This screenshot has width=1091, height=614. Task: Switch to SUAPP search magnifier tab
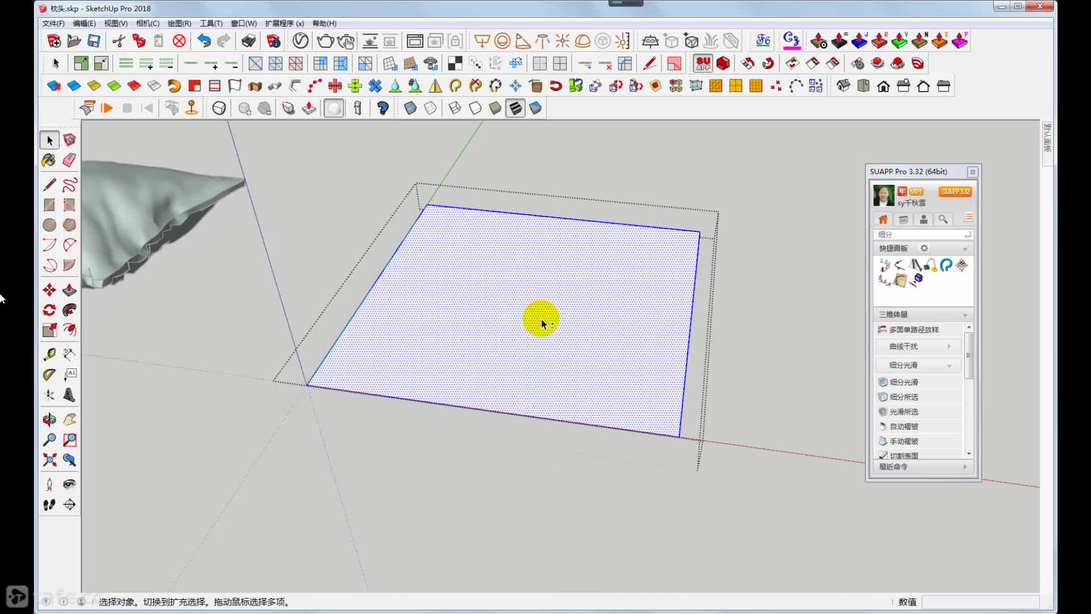[x=943, y=219]
